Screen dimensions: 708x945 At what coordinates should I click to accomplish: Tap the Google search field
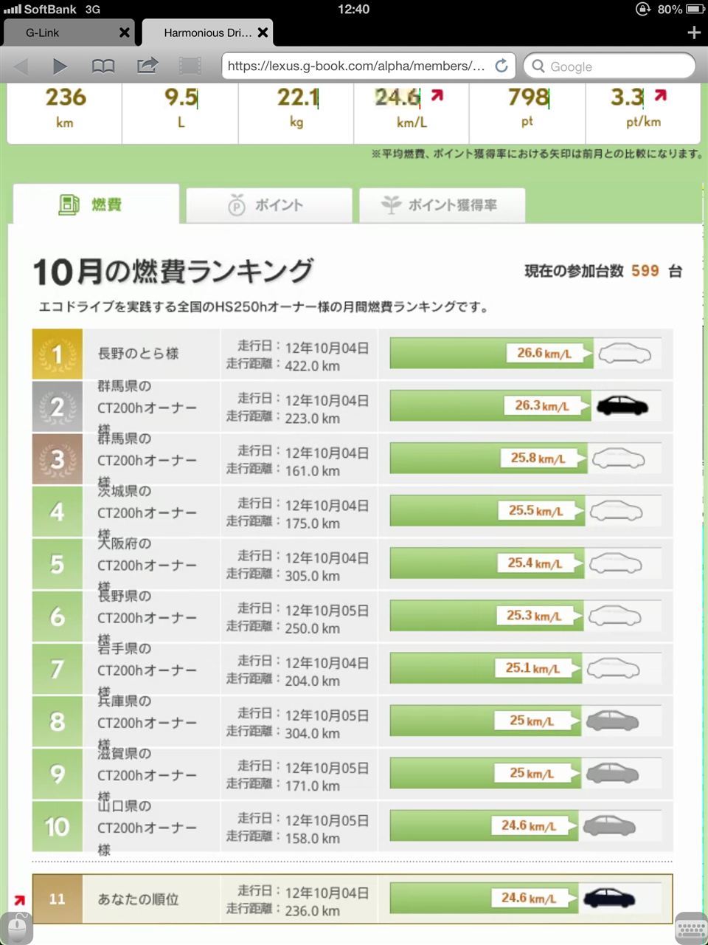(609, 66)
